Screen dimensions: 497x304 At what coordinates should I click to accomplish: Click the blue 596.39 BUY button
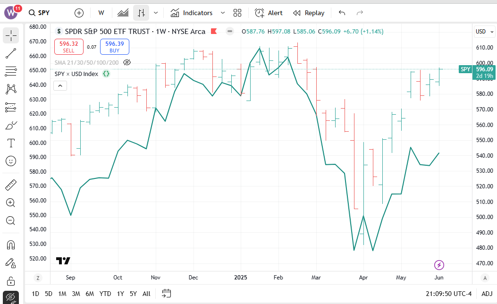tap(114, 47)
